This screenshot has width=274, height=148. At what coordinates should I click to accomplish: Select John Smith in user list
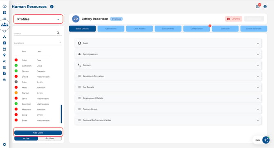tap(33, 82)
